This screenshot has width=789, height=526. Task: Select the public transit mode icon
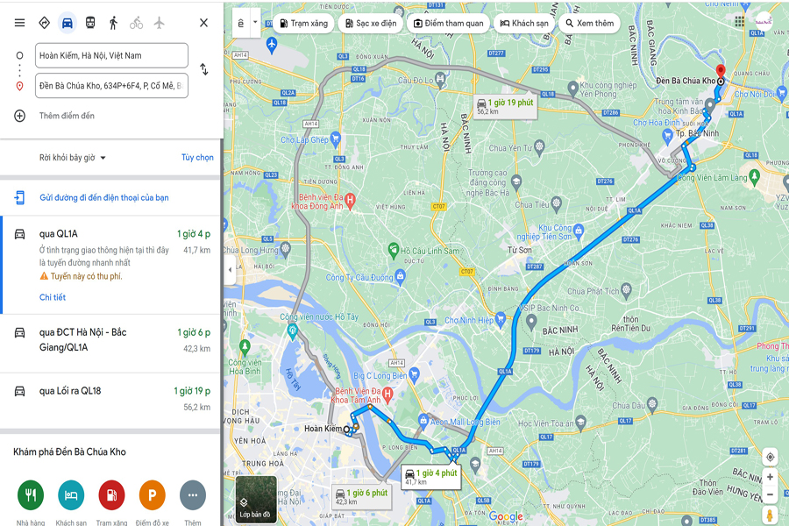(90, 23)
